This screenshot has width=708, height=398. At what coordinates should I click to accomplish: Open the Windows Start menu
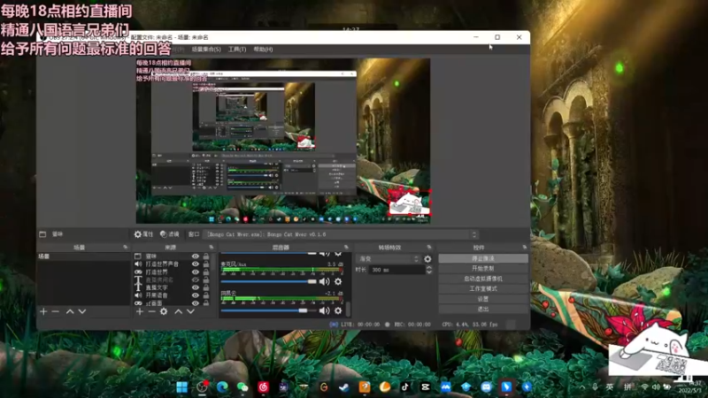182,387
